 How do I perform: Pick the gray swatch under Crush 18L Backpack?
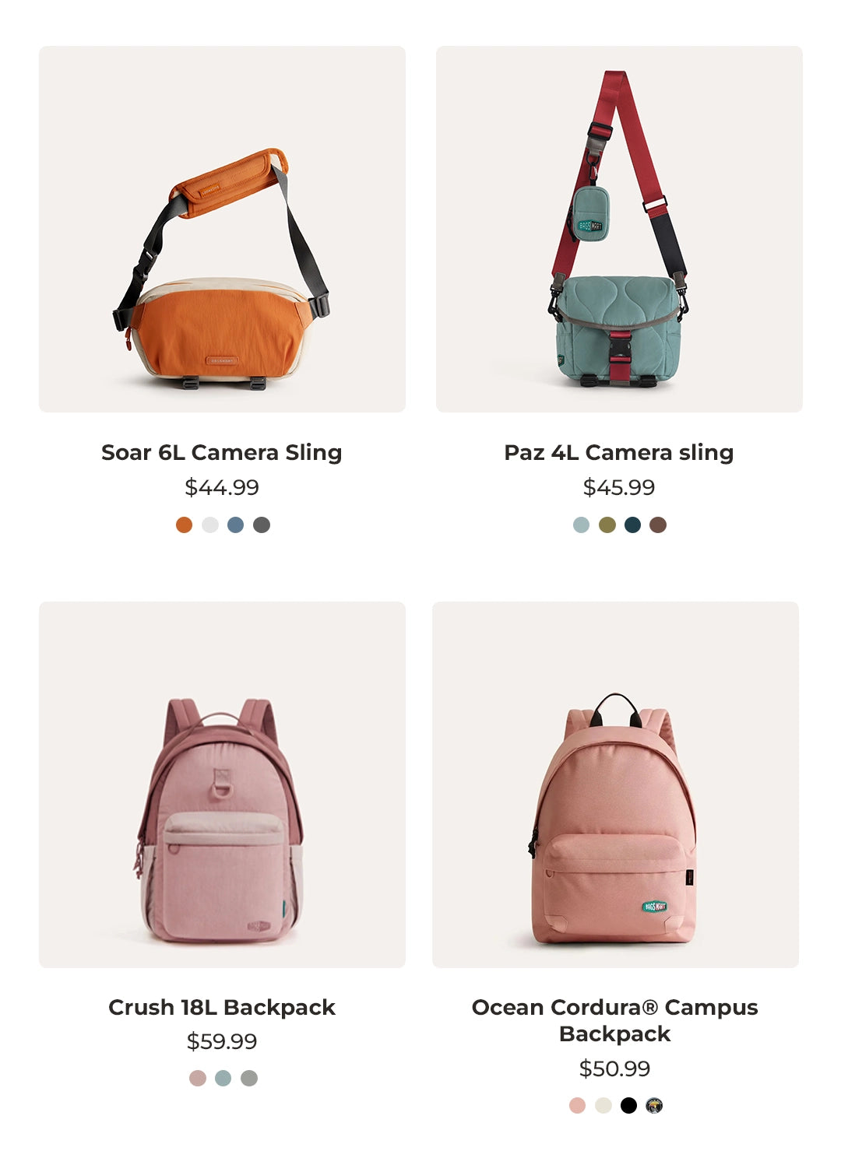click(249, 1078)
